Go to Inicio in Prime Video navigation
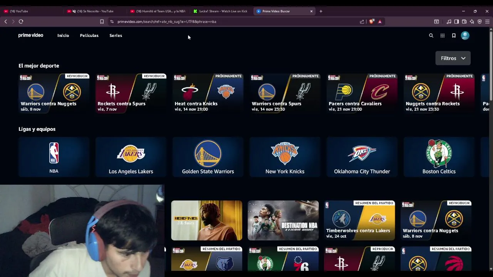The image size is (493, 277). [x=63, y=35]
